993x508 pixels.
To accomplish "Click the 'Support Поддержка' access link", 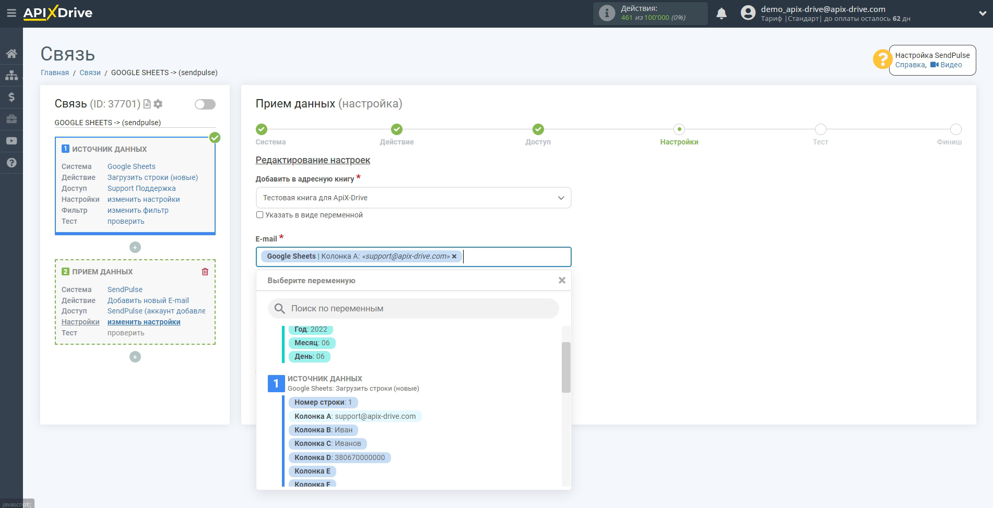I will (x=141, y=188).
